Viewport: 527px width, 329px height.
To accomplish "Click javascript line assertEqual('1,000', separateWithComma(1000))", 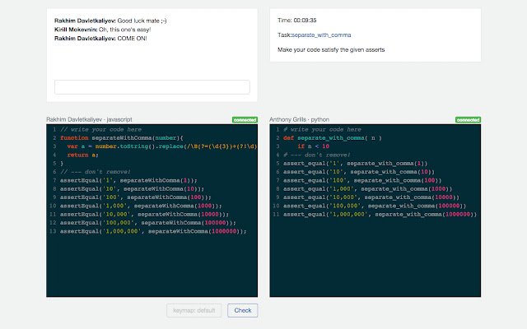I will coord(141,206).
